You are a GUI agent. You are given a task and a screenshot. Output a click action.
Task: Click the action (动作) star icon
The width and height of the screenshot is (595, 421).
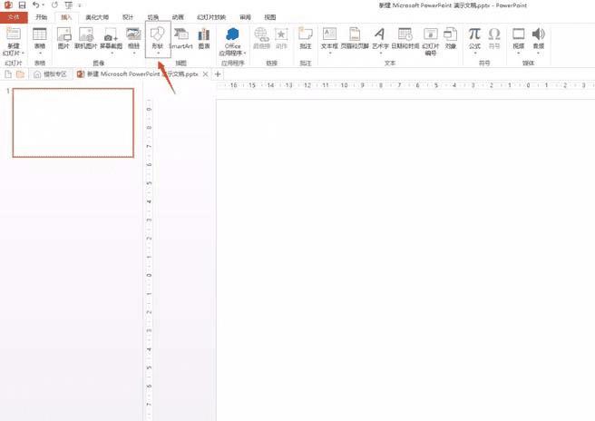pyautogui.click(x=281, y=34)
